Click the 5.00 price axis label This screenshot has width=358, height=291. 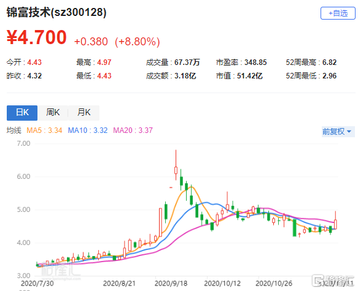pyautogui.click(x=23, y=210)
